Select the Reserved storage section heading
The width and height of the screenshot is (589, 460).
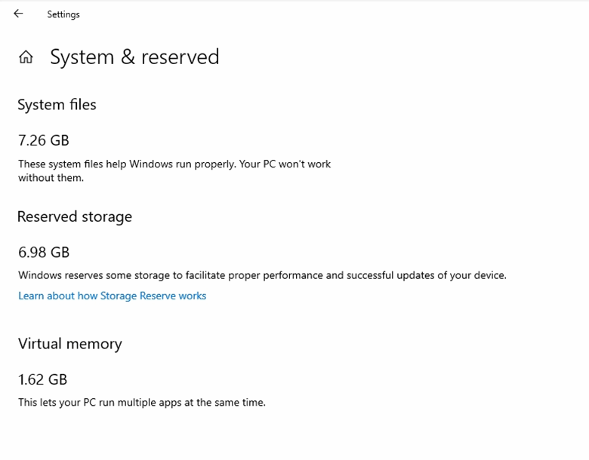coord(74,216)
